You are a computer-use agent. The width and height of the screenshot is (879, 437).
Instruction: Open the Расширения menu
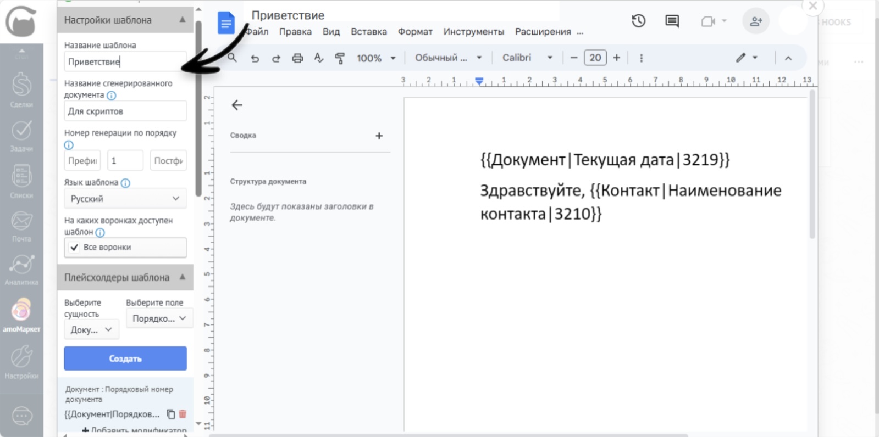point(543,32)
